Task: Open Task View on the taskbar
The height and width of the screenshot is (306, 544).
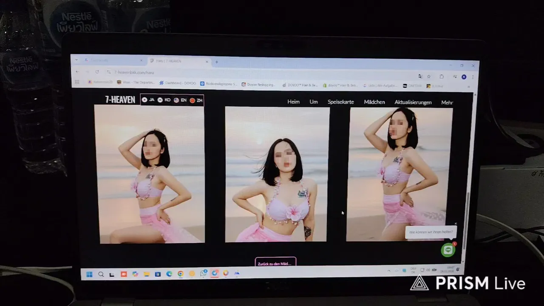Action: (x=112, y=274)
